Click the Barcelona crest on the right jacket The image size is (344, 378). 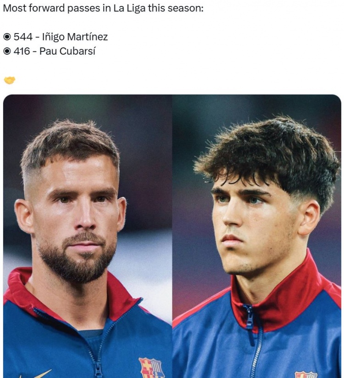tap(306, 374)
